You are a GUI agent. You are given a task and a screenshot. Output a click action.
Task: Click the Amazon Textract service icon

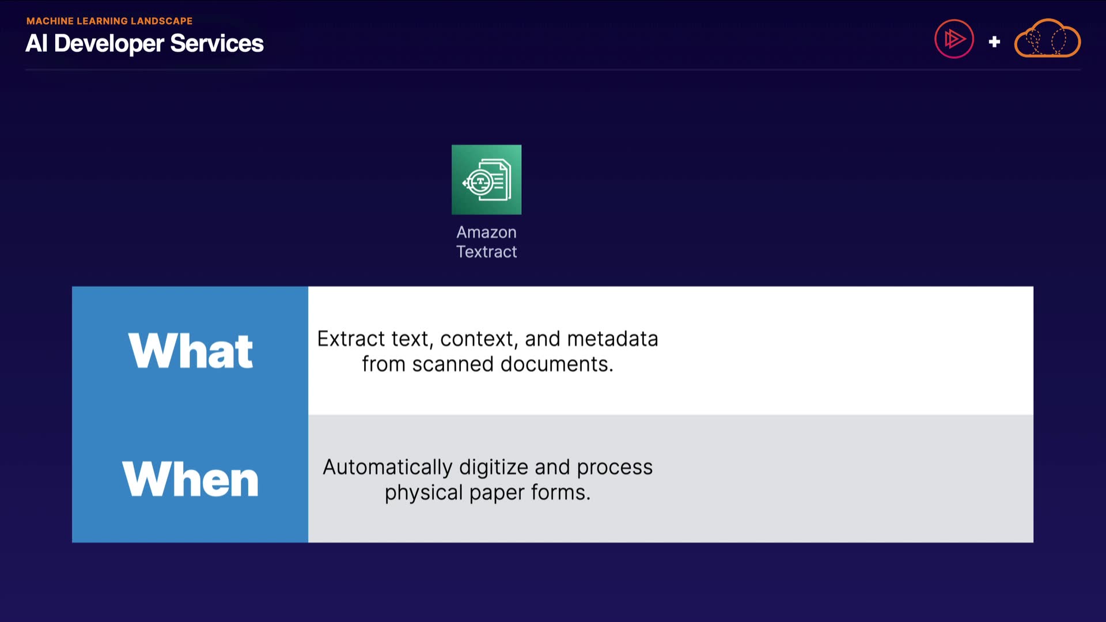pyautogui.click(x=486, y=179)
